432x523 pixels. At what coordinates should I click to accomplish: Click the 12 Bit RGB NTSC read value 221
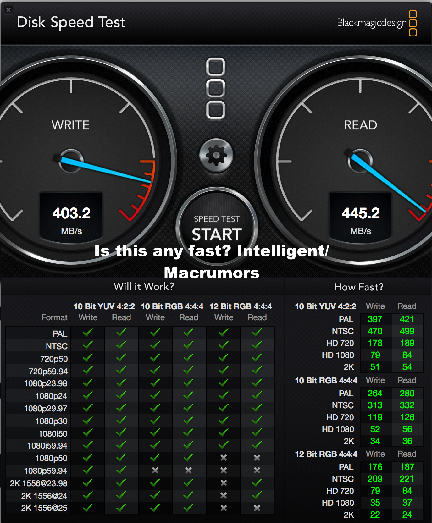coord(407,479)
